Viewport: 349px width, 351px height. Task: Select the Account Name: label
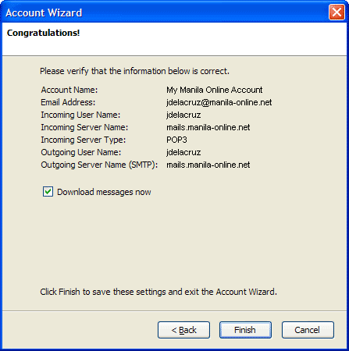click(x=69, y=90)
